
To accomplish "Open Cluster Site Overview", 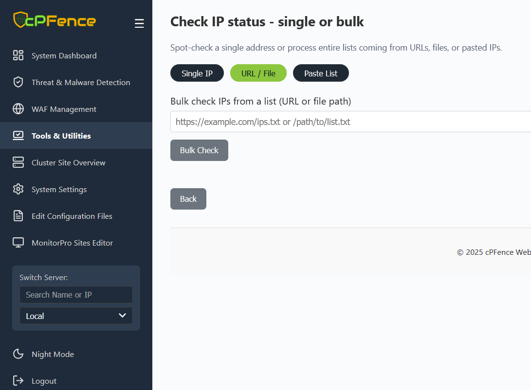I will pos(76,162).
